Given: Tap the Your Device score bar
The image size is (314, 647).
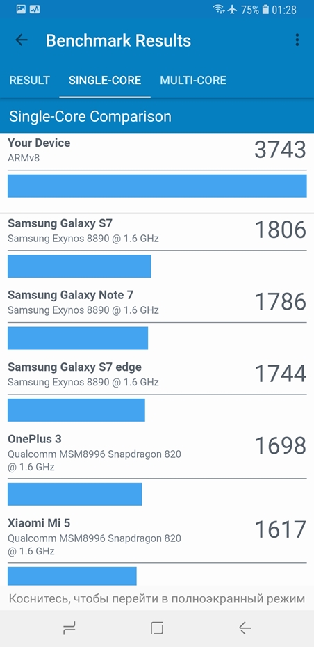Looking at the screenshot, I should [x=157, y=186].
